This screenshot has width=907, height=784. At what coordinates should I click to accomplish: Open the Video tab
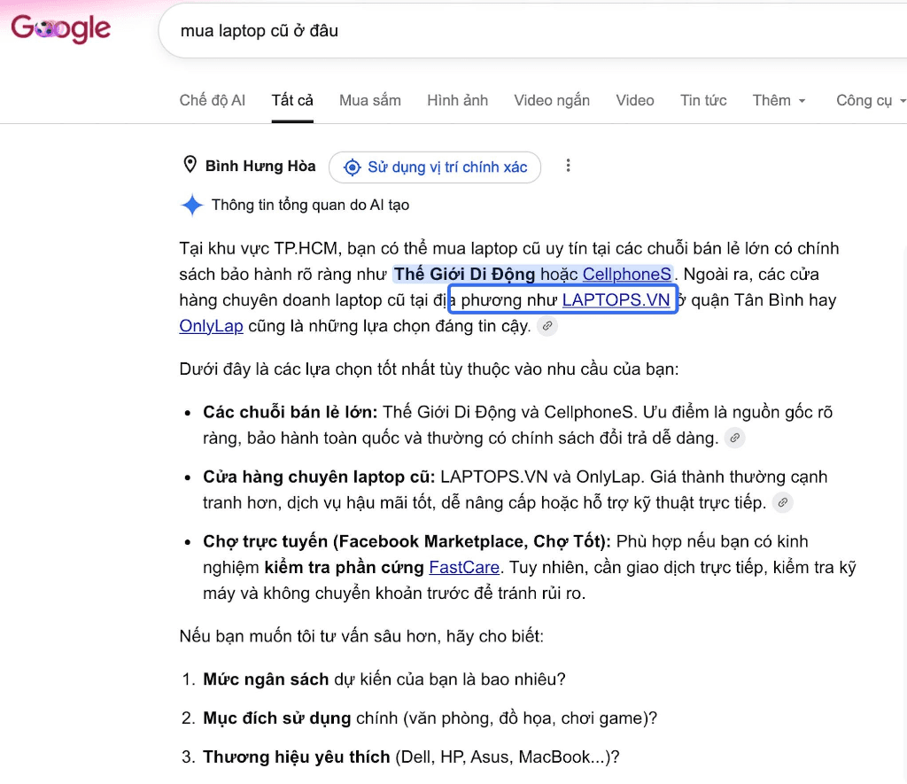[x=635, y=100]
